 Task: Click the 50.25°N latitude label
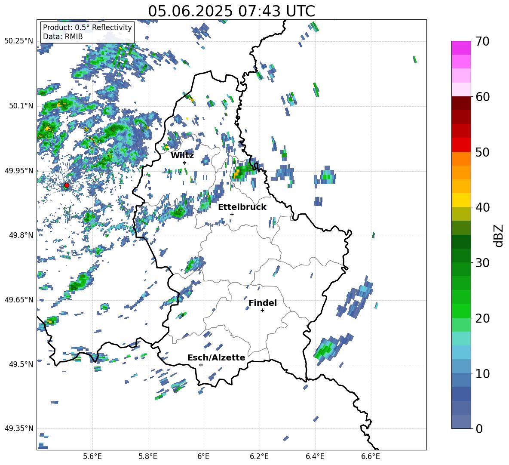pyautogui.click(x=19, y=41)
